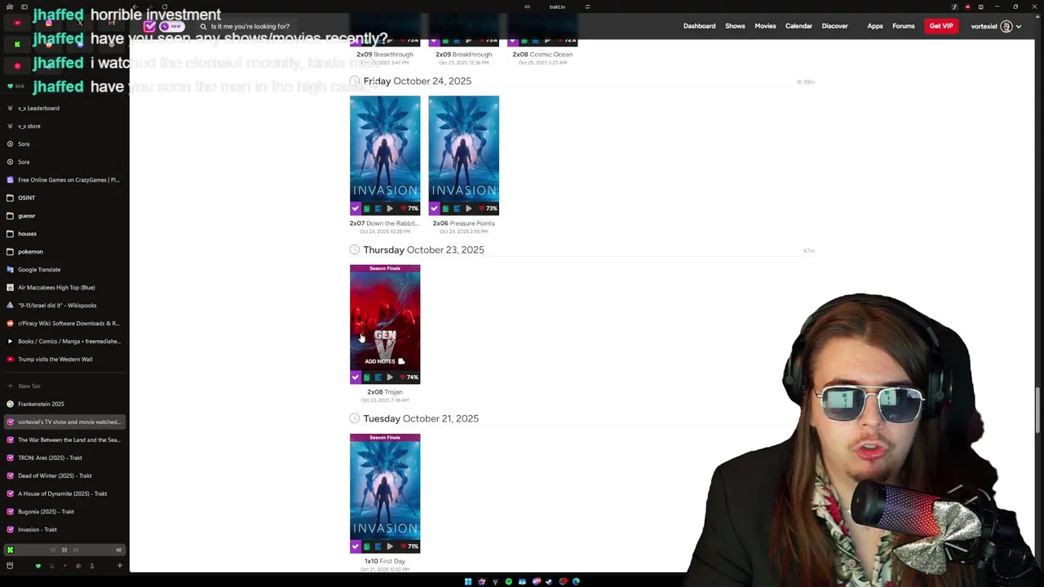Click green collection icon on Gen V Trojan card
Viewport: 1044px width, 587px height.
point(367,377)
